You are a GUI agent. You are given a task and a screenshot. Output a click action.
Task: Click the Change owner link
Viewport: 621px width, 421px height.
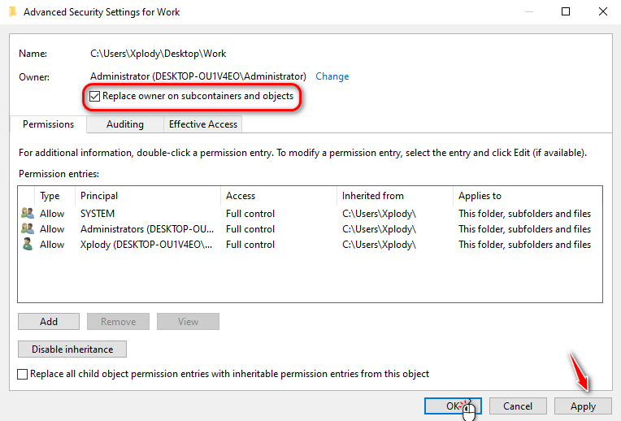[x=332, y=76]
